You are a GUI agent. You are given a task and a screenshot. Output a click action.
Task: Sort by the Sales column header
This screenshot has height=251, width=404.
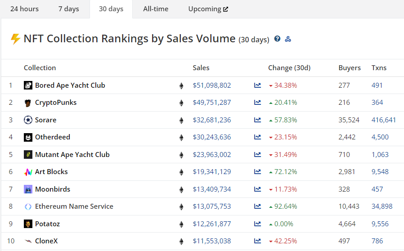pyautogui.click(x=201, y=68)
